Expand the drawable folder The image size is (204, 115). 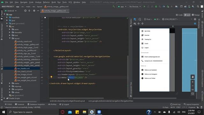click(10, 32)
